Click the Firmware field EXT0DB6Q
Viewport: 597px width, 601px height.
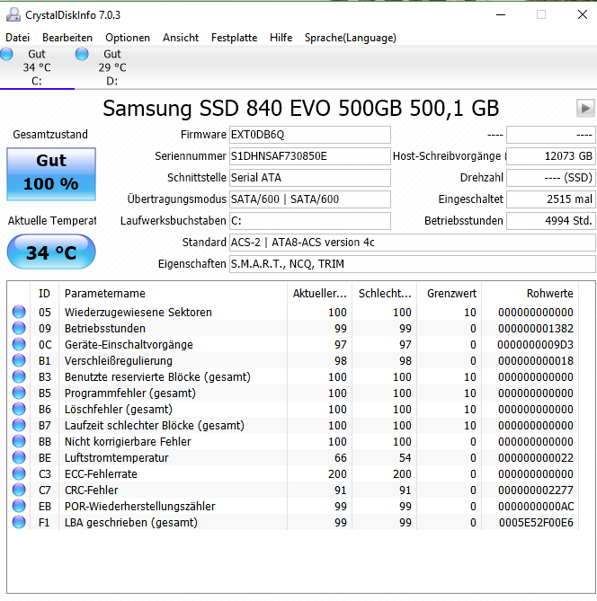(310, 135)
